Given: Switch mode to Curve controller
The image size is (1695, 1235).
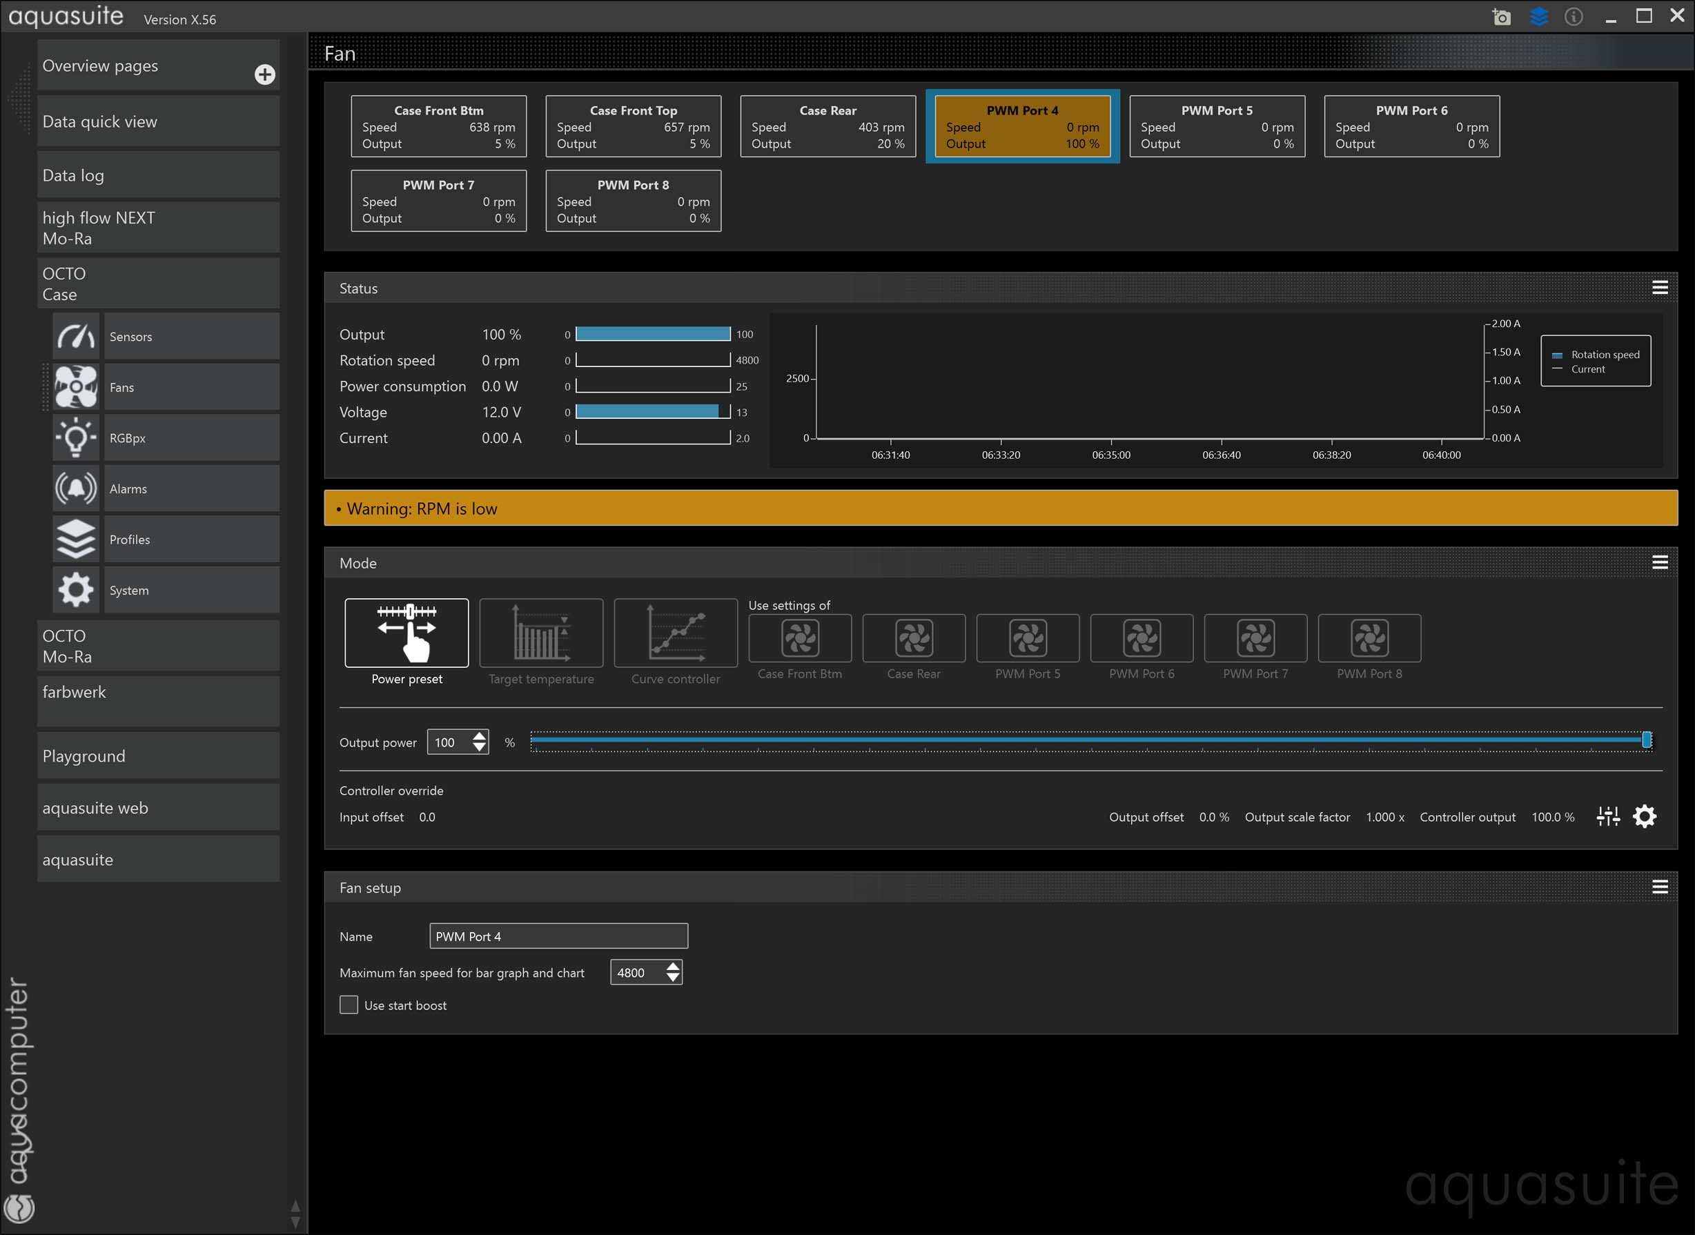Looking at the screenshot, I should [x=675, y=633].
